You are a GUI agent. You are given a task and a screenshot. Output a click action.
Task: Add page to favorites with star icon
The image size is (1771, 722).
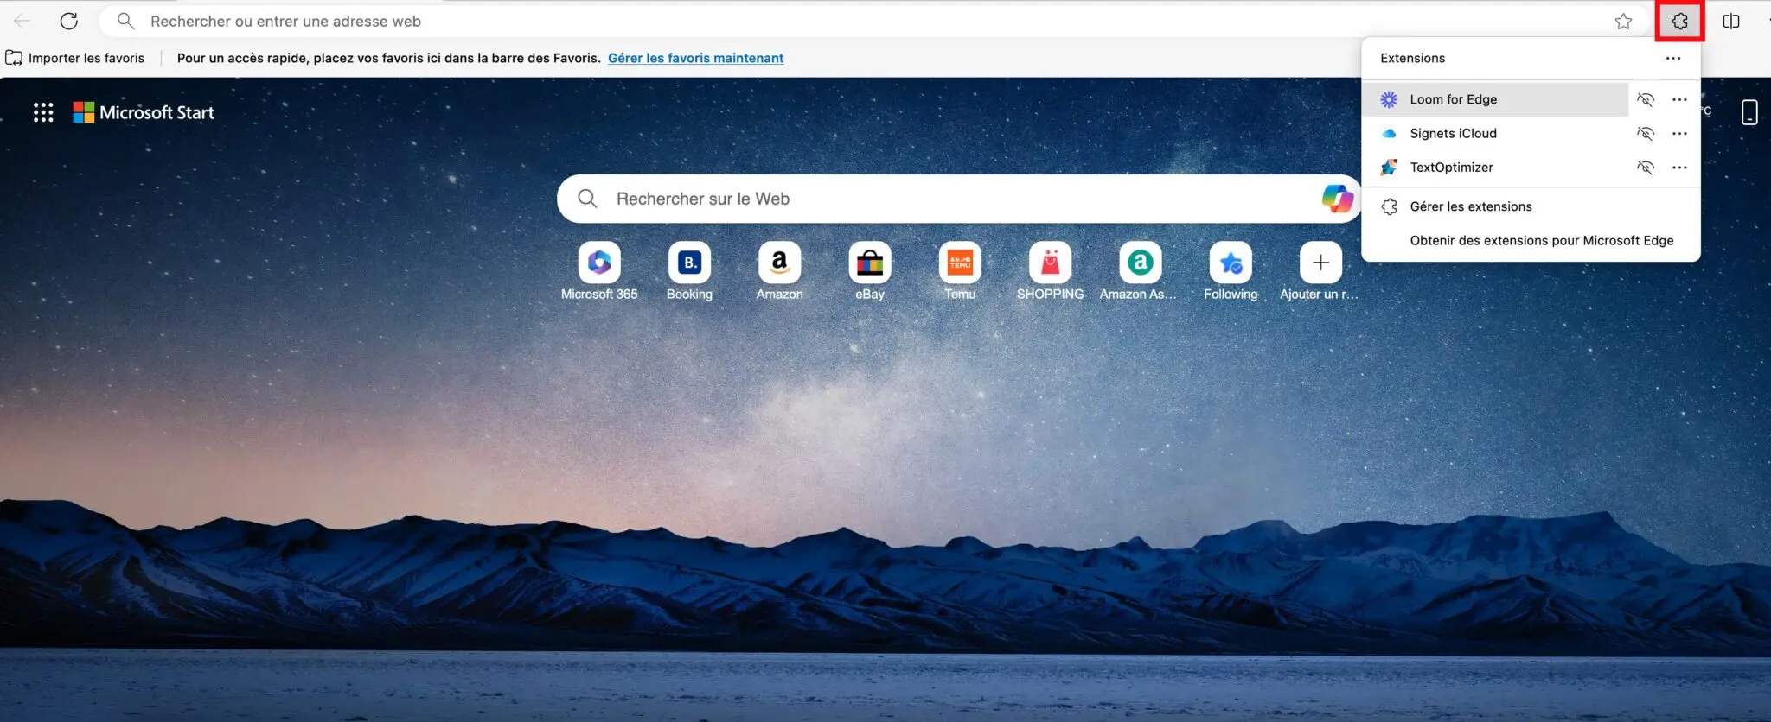[1623, 22]
